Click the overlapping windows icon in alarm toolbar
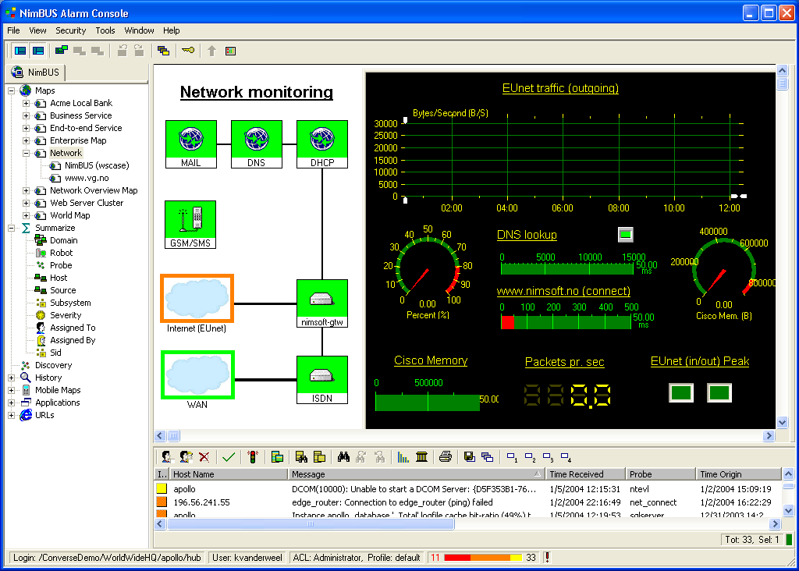This screenshot has width=799, height=571. 487,457
